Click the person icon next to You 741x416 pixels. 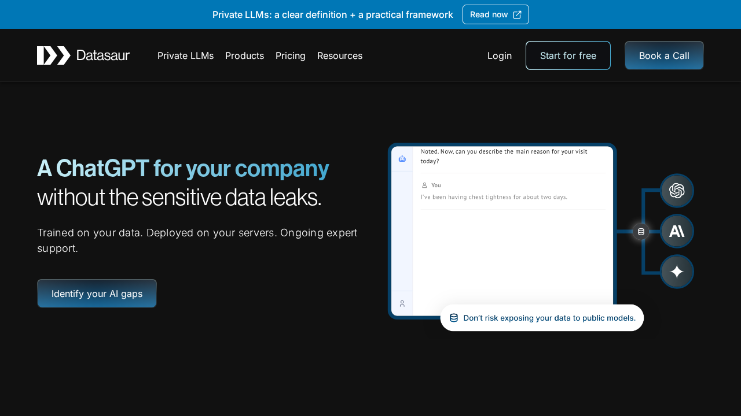coord(424,185)
